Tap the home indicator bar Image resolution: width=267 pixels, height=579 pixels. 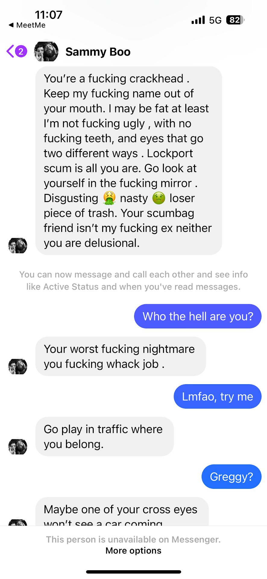[133, 572]
